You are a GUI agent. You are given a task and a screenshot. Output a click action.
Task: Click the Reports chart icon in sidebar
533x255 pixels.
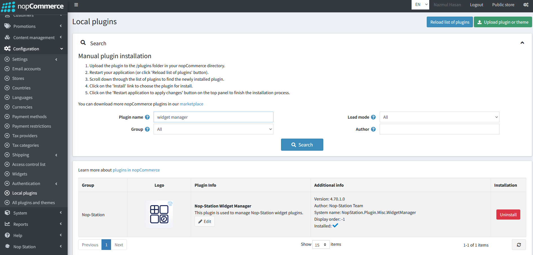(x=7, y=224)
